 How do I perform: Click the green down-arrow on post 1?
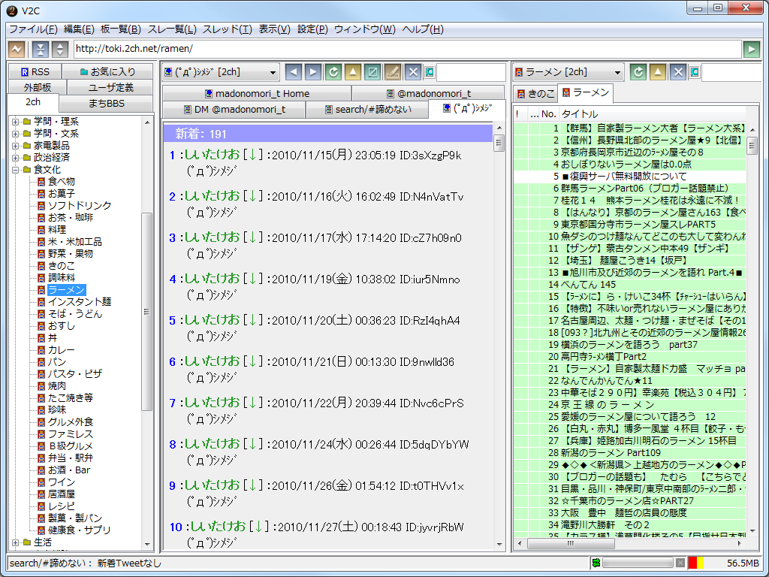point(252,155)
